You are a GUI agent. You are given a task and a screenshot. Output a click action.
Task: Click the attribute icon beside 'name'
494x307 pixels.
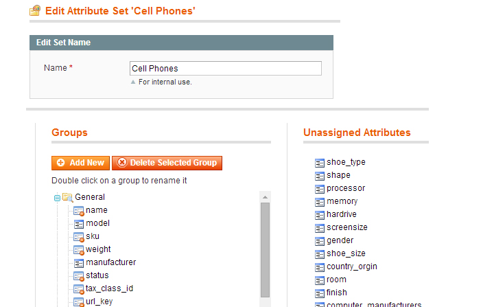click(79, 211)
